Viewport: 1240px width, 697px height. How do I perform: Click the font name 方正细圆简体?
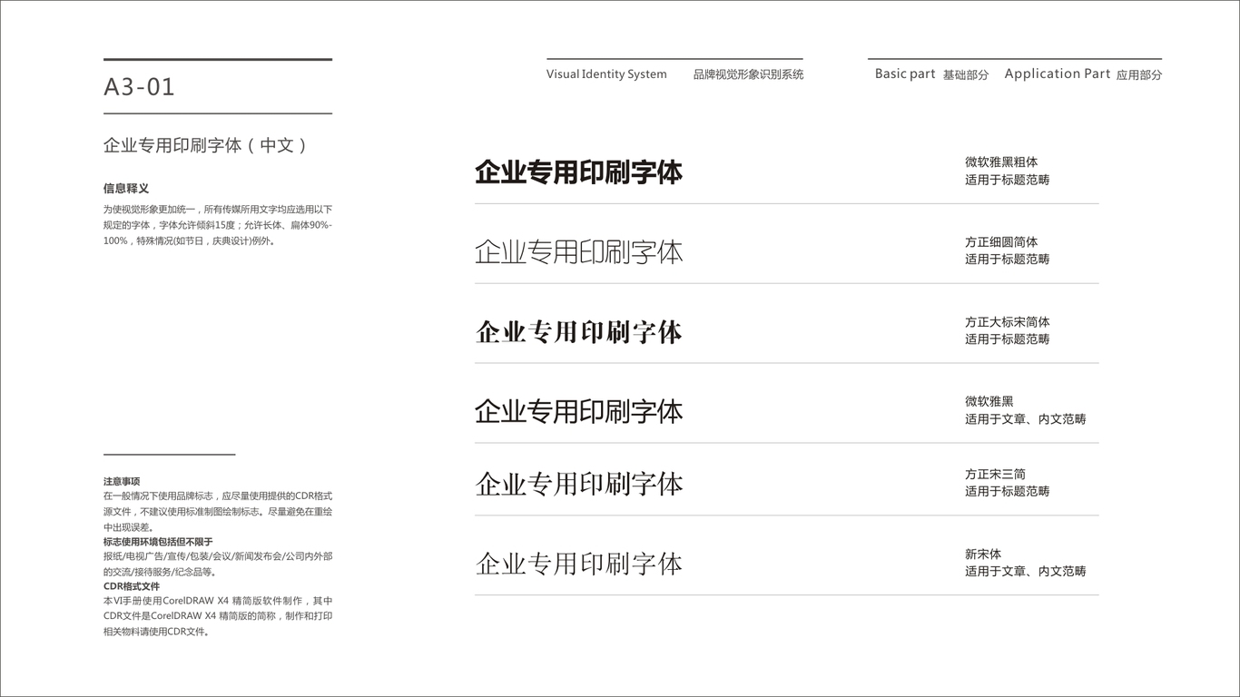(1001, 242)
